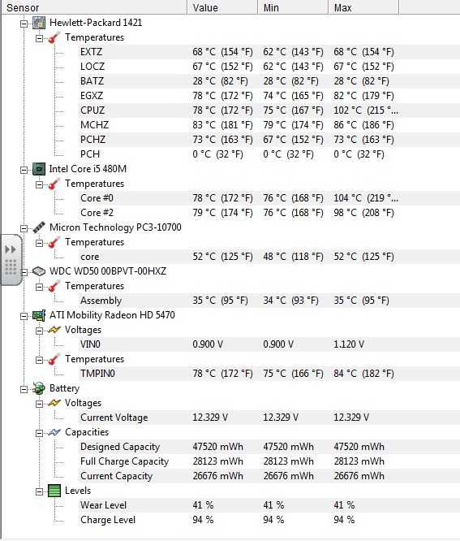Click the green Levels icon under Battery
460x541 pixels.
pos(54,491)
